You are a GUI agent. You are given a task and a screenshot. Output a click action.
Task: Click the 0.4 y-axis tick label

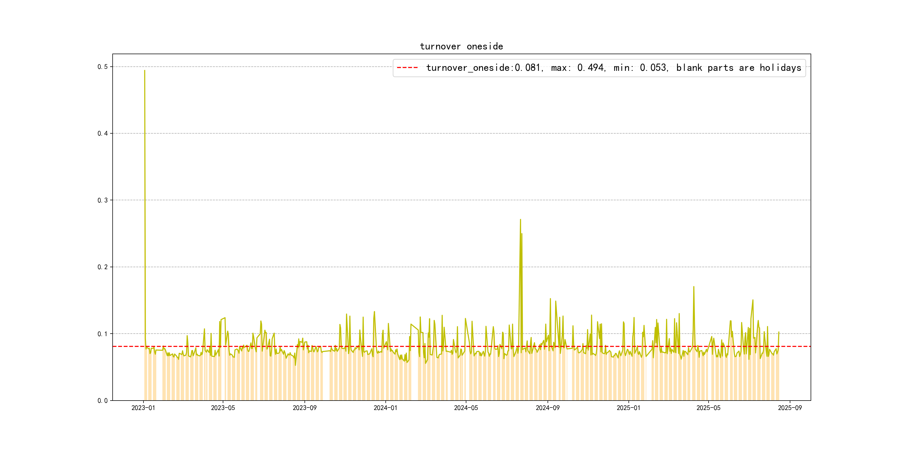[103, 133]
